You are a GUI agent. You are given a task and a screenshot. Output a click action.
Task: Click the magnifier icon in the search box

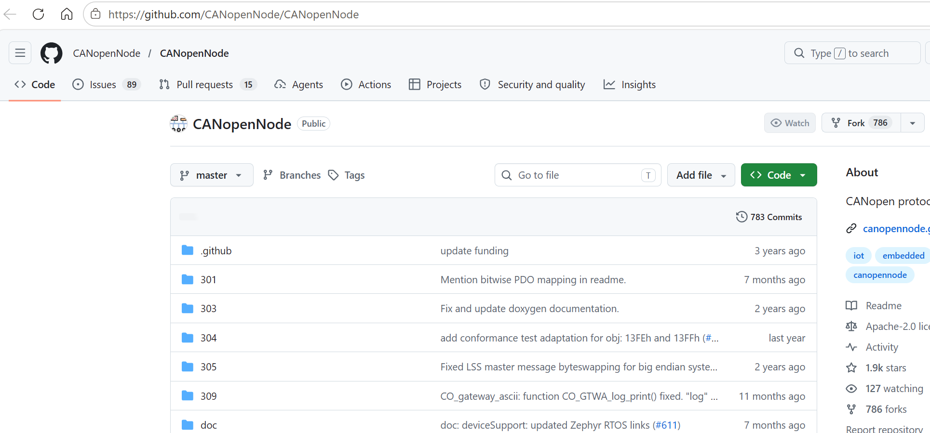pyautogui.click(x=799, y=53)
